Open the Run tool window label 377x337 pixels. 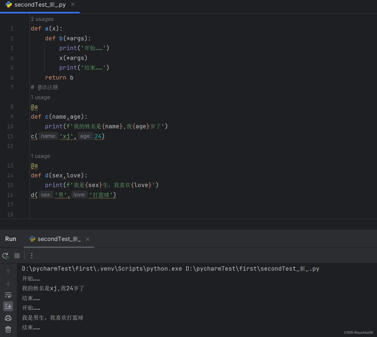coord(11,239)
